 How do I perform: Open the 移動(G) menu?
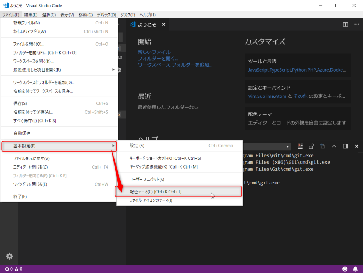pyautogui.click(x=85, y=15)
